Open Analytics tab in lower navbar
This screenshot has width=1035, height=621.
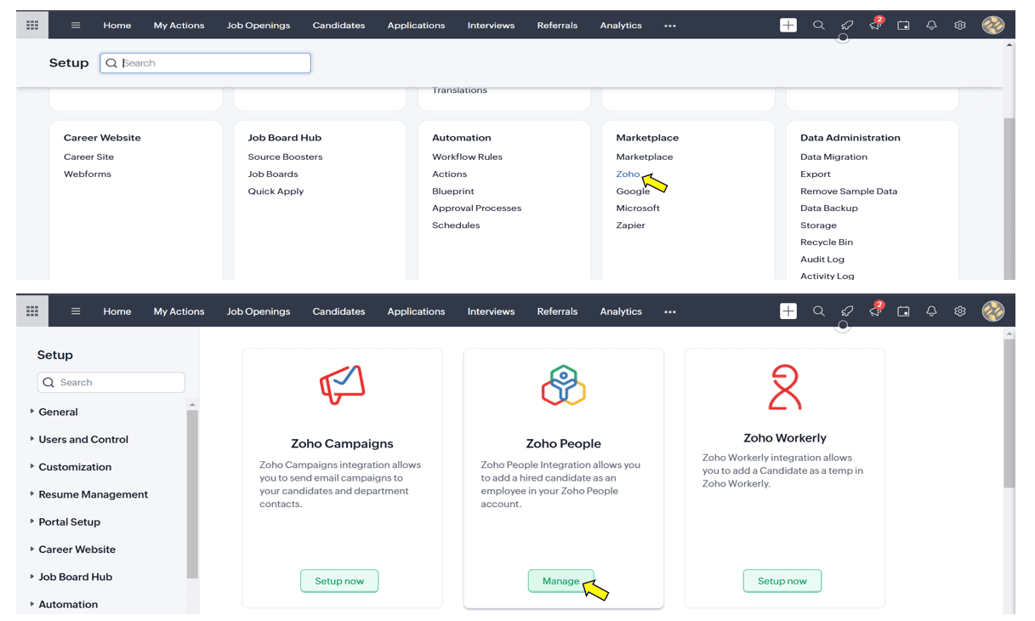pos(621,311)
